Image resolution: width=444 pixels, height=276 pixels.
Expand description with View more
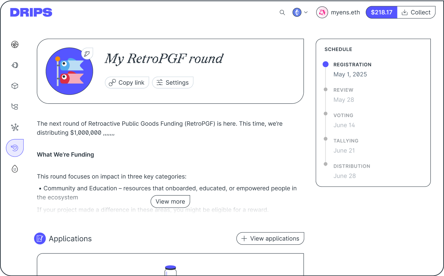[170, 201]
